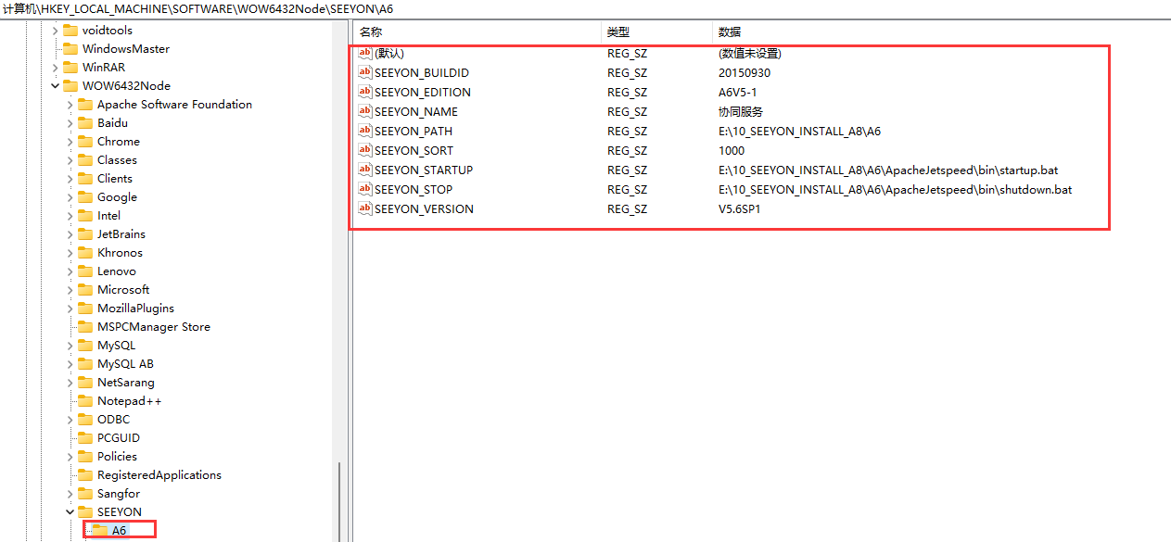This screenshot has height=542, width=1171.
Task: Expand the Intel key arrow
Action: coord(70,215)
